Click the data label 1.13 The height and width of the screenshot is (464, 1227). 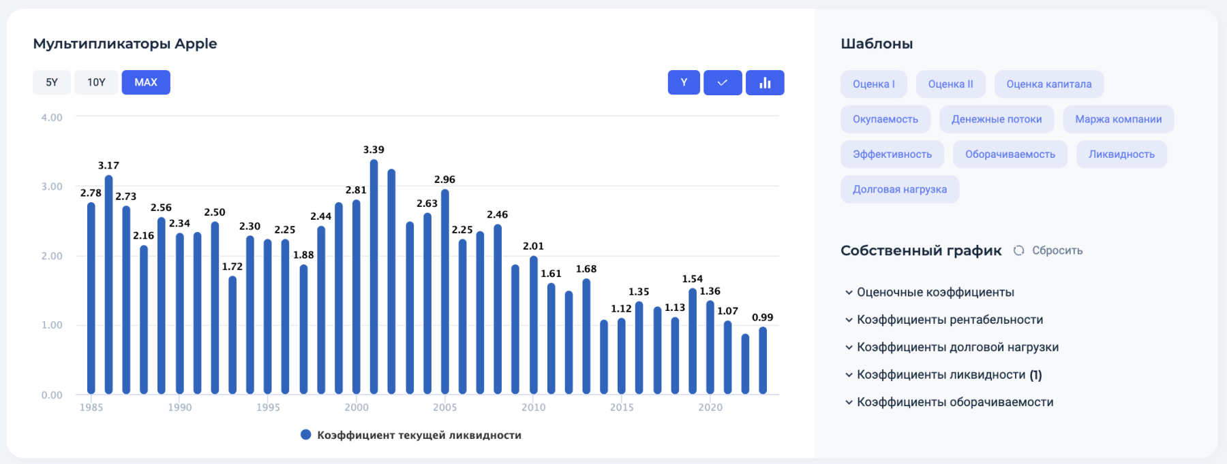[x=675, y=308]
